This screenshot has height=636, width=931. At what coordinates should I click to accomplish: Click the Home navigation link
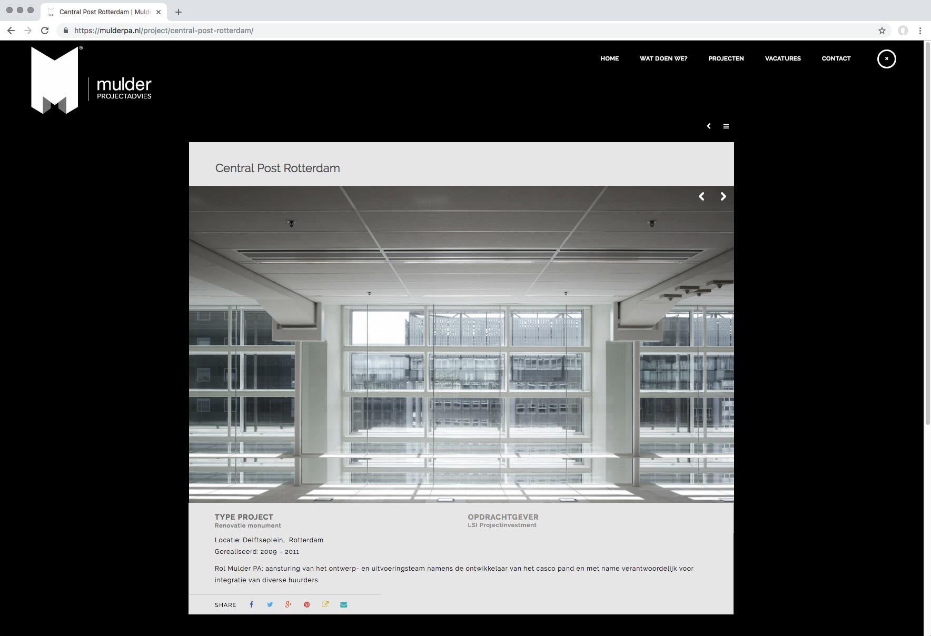pyautogui.click(x=609, y=58)
